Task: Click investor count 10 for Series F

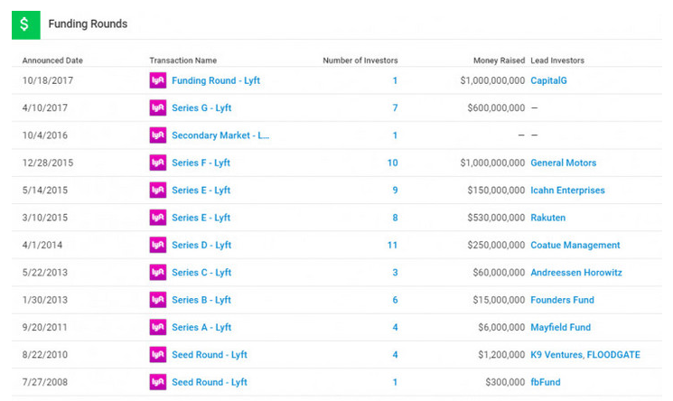Action: point(392,163)
